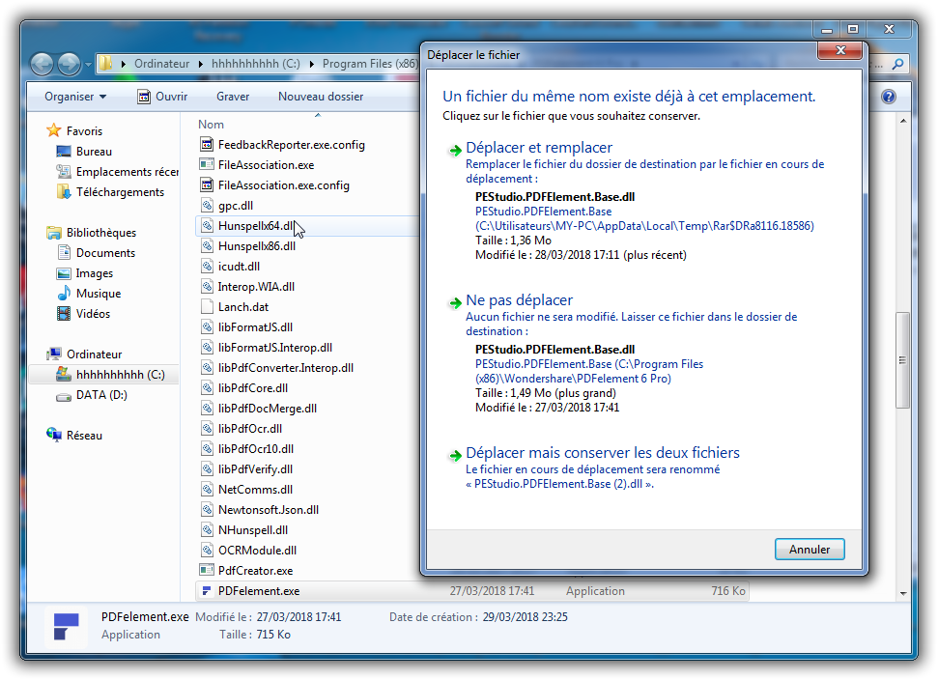Click Annuler in the move dialog
Image resolution: width=938 pixels, height=680 pixels.
(810, 550)
